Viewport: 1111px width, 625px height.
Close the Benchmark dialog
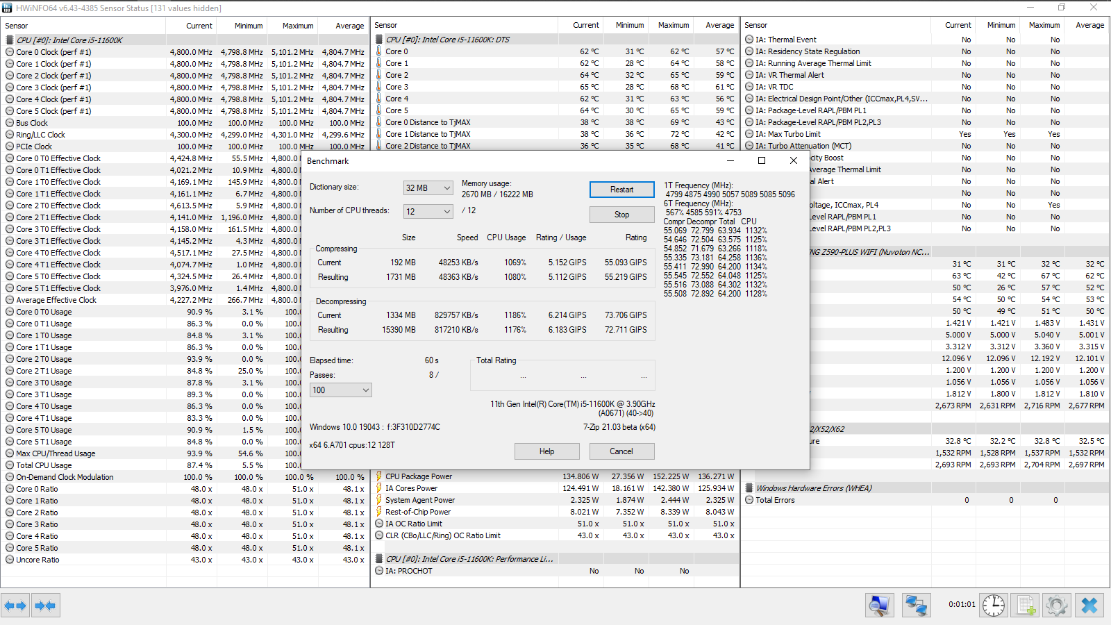[794, 160]
